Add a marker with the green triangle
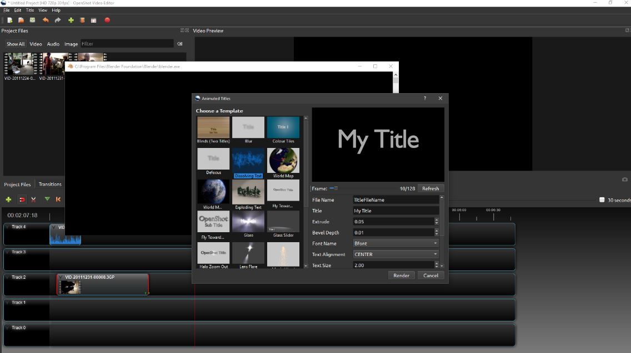The height and width of the screenshot is (353, 631). click(x=47, y=199)
